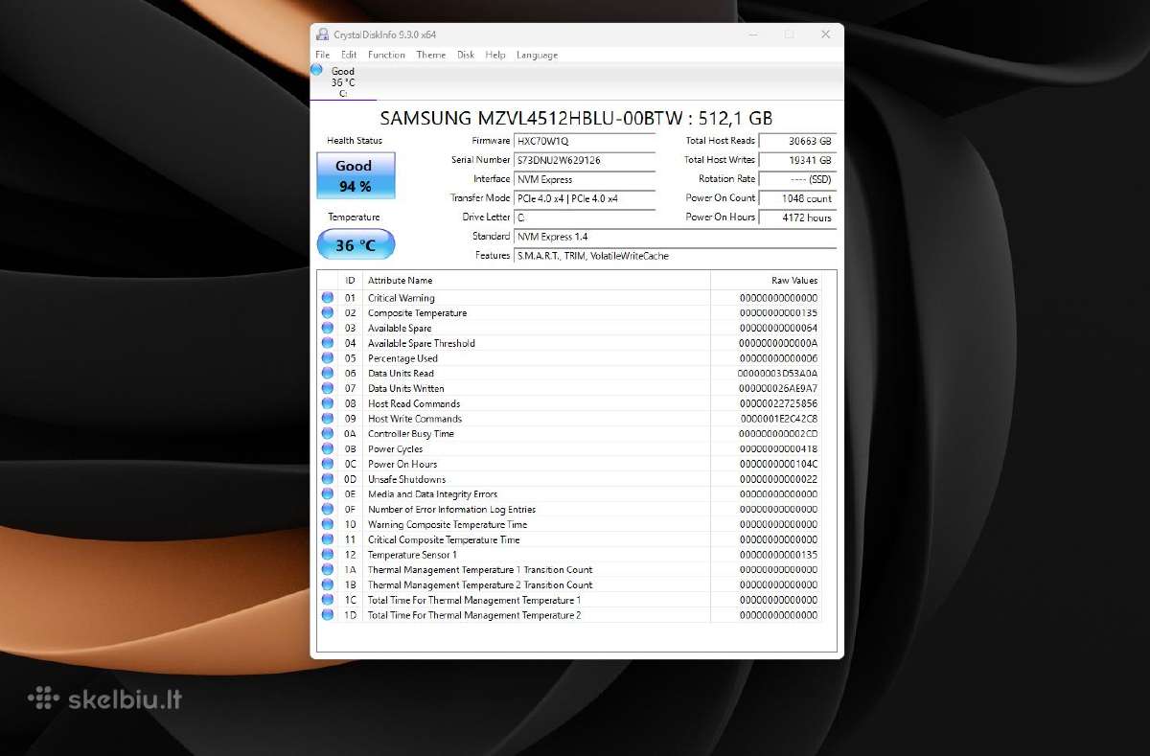Screen dimensions: 1150x756
Task: Click the status orb for Available Spare Threshold
Action: [328, 343]
